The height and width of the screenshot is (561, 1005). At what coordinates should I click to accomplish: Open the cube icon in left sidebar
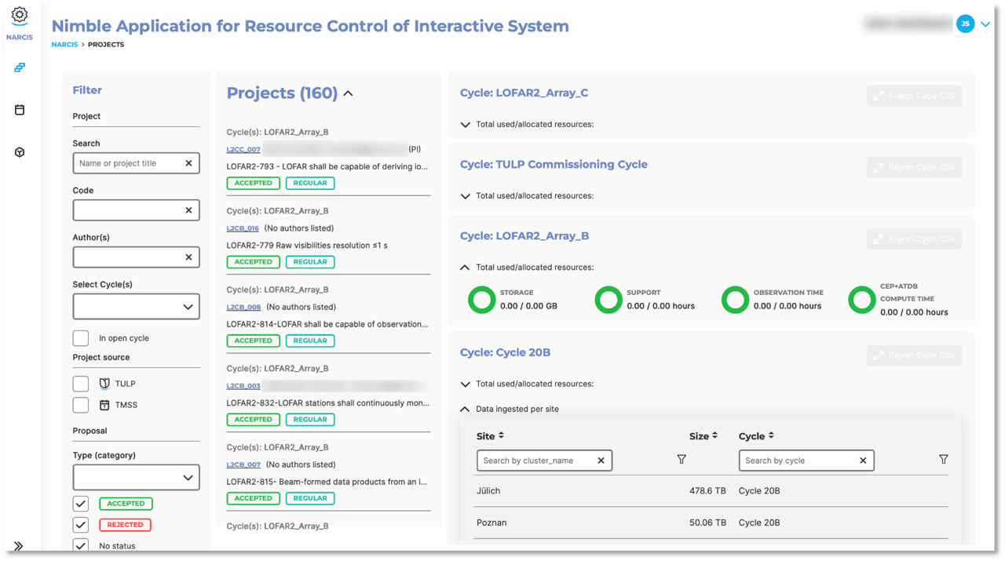[20, 152]
